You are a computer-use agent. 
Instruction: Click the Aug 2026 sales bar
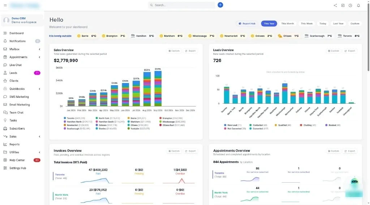click(147, 89)
